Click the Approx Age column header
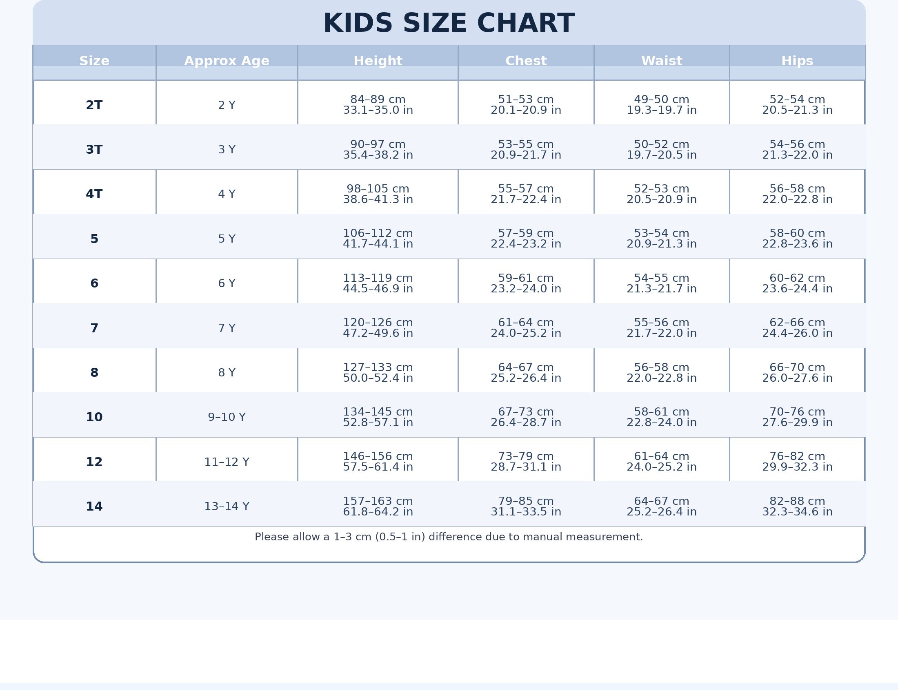898x690 pixels. [227, 61]
